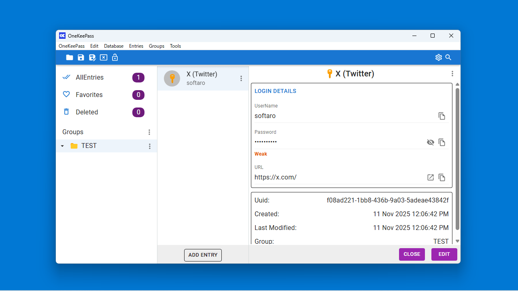This screenshot has height=291, width=518.
Task: Click the Open Database folder icon
Action: [x=70, y=57]
